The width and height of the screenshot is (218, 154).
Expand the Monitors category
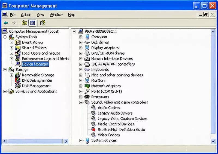tap(81, 81)
